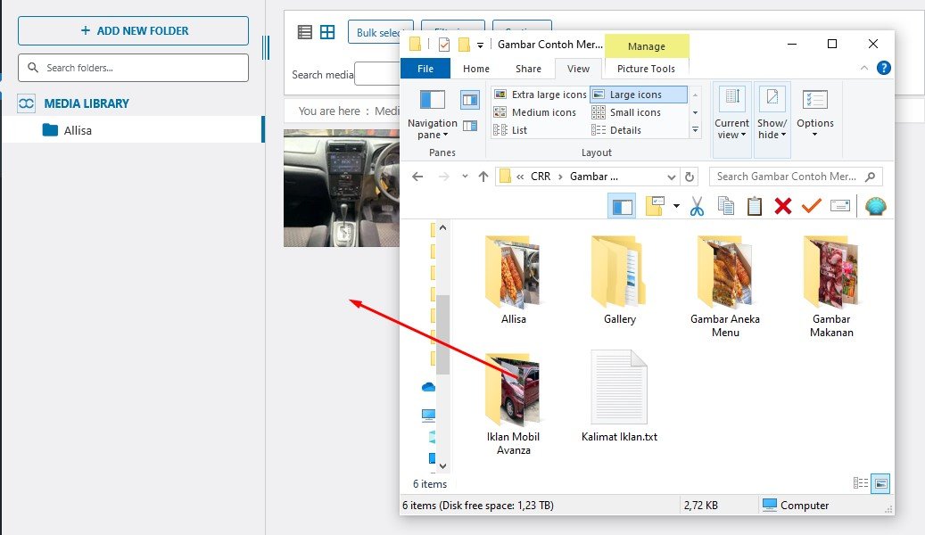Toggle the Preview pane button

click(470, 100)
